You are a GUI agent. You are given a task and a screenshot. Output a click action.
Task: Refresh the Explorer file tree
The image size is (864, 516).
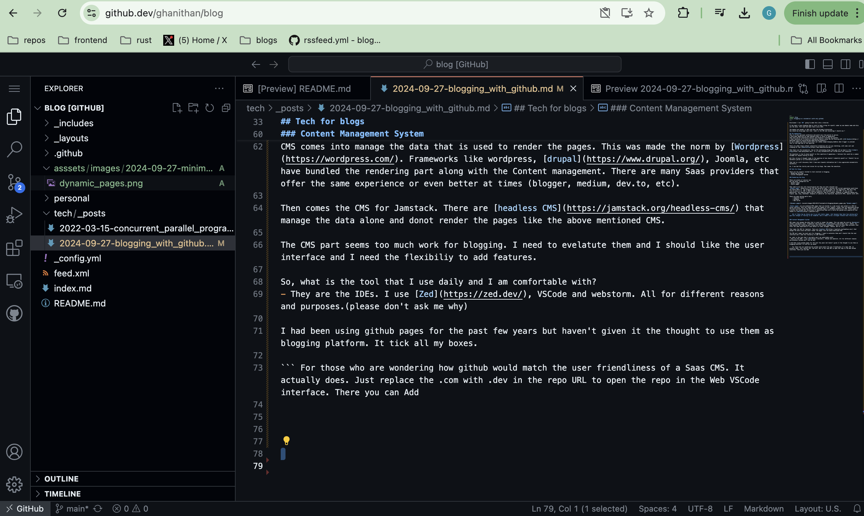tap(209, 108)
